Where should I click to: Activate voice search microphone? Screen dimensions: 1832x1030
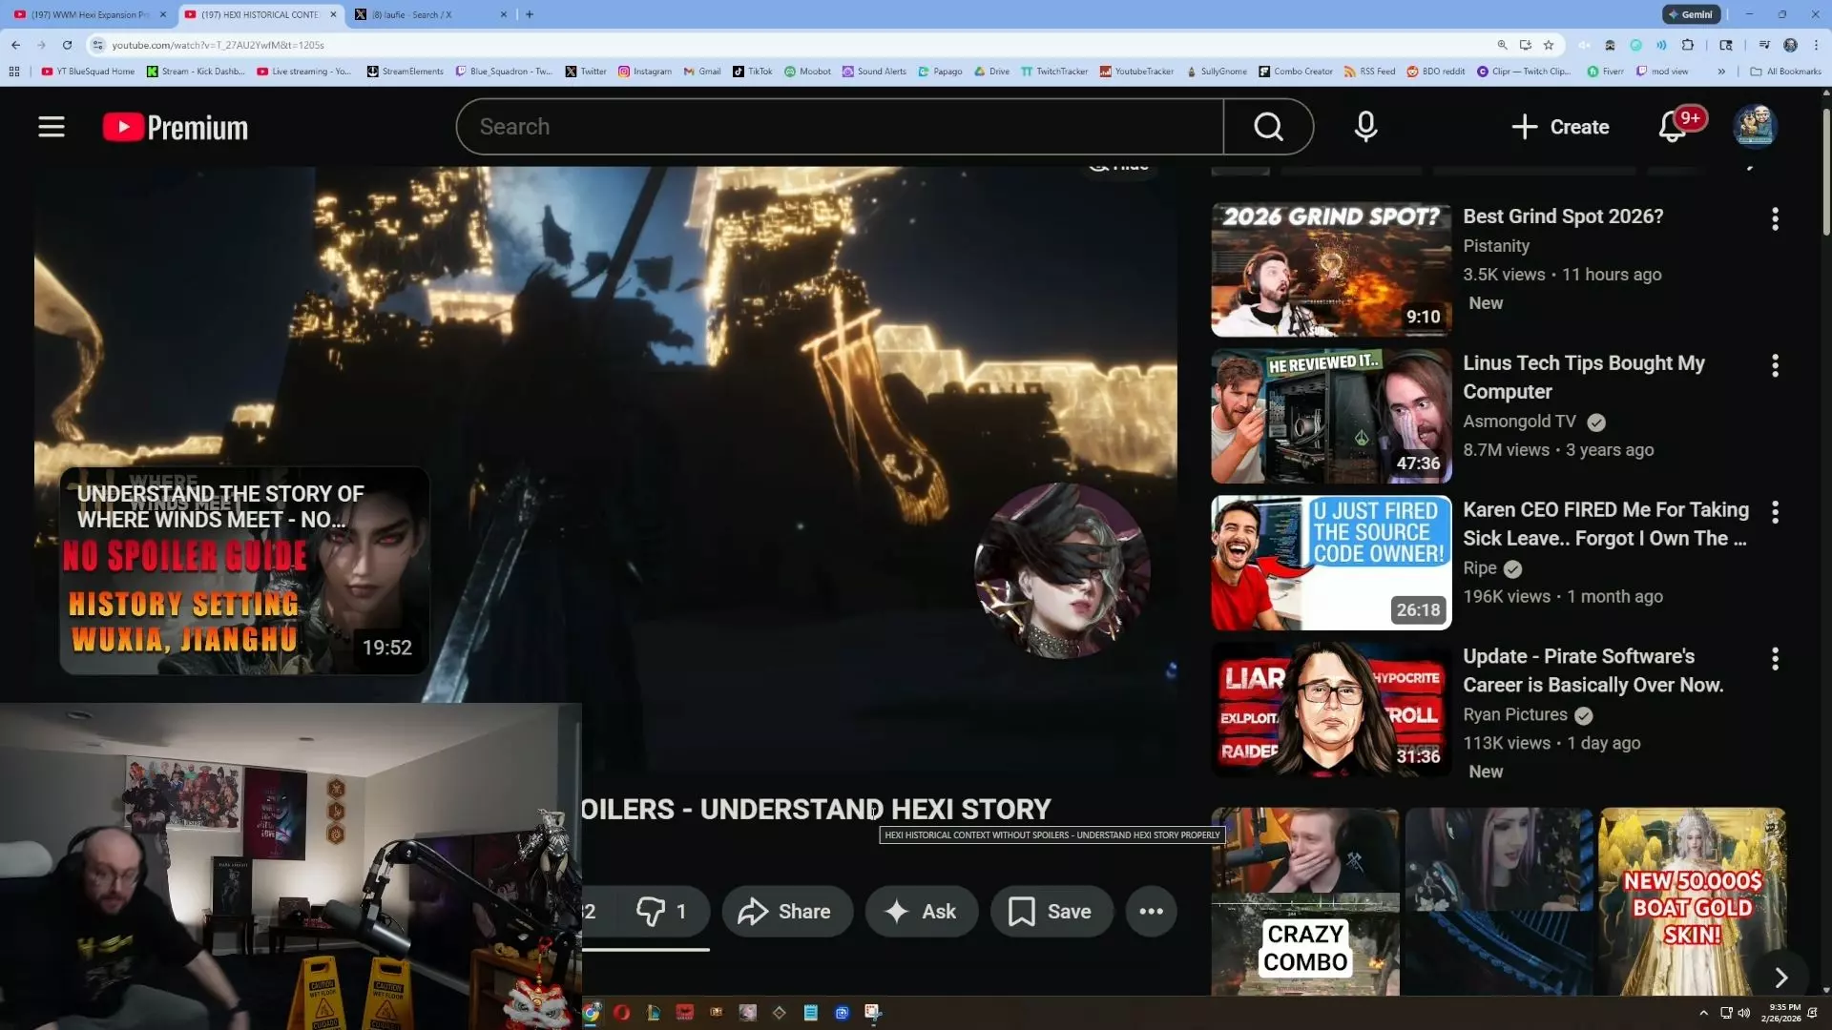click(x=1365, y=127)
